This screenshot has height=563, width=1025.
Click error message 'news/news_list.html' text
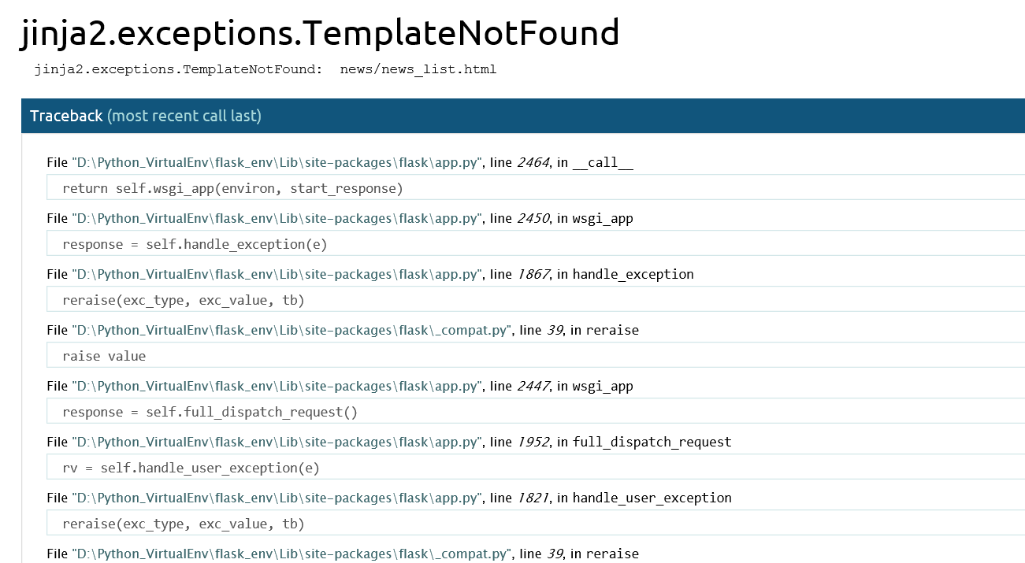[x=418, y=69]
